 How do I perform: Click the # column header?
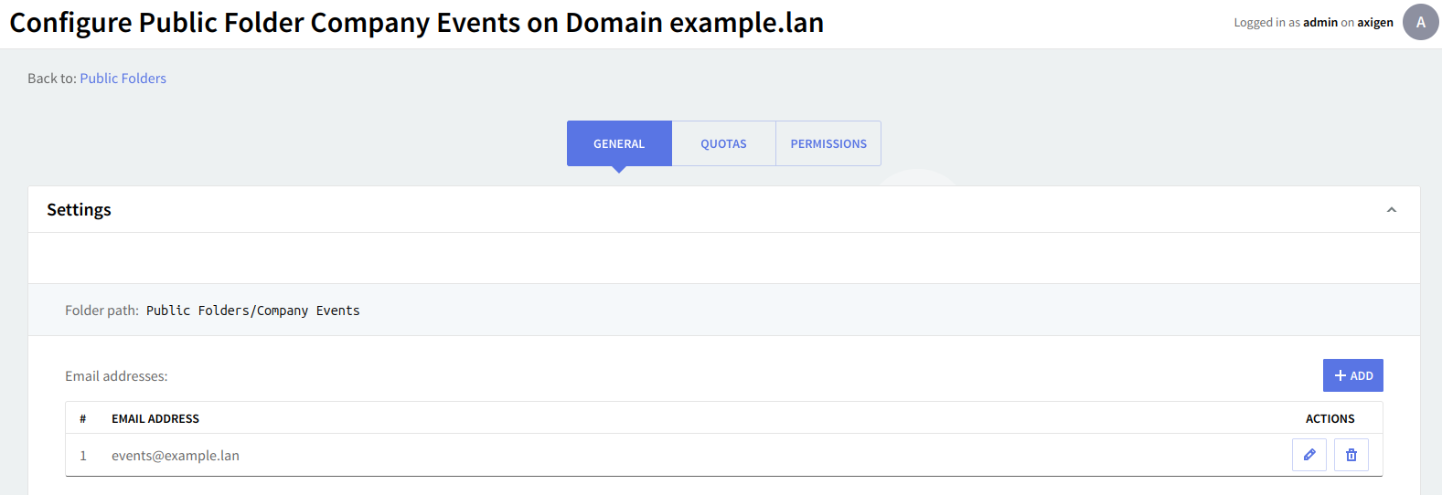point(82,418)
